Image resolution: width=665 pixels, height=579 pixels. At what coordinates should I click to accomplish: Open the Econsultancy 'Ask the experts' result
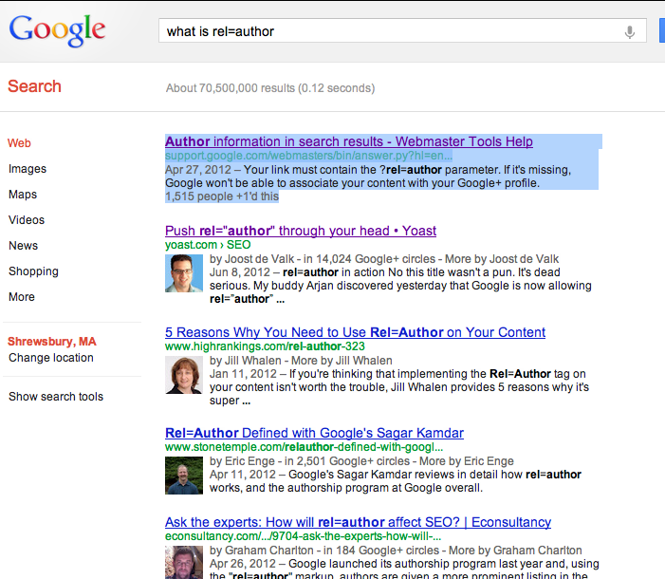pos(358,522)
